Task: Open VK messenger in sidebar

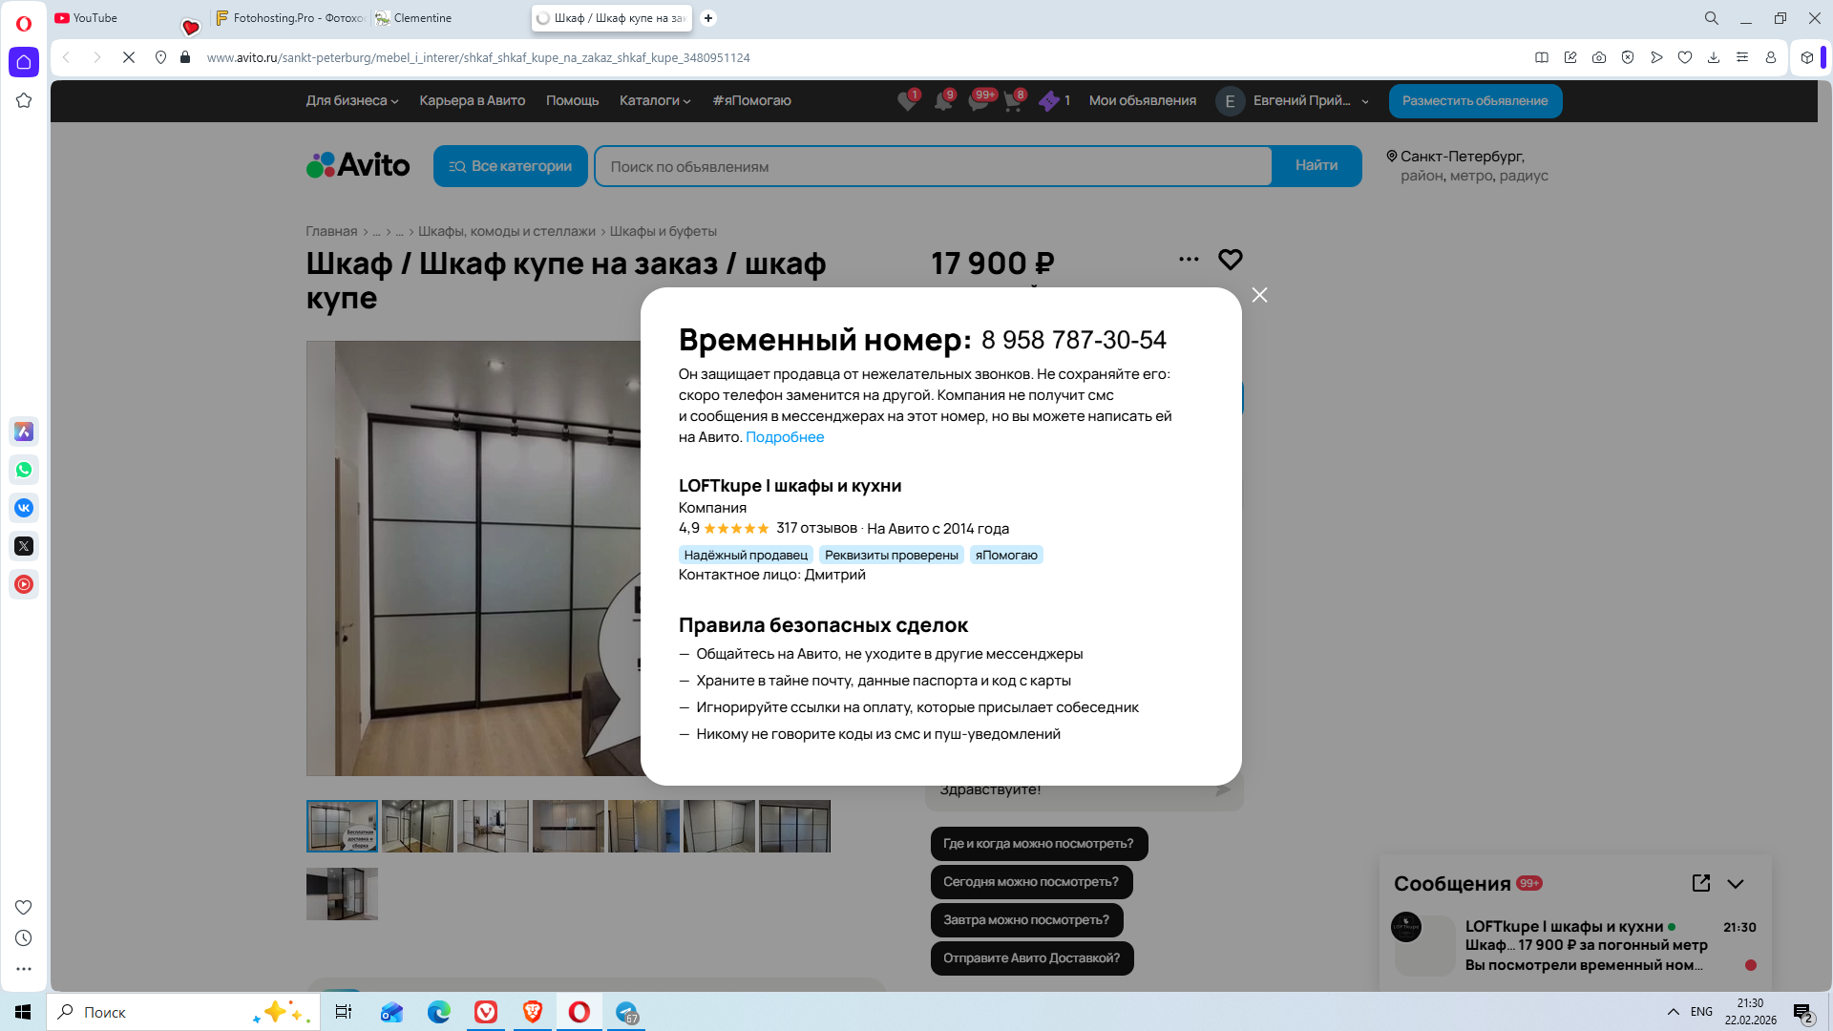Action: (24, 508)
